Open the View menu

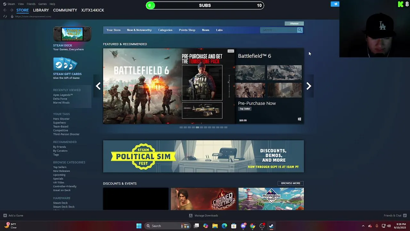point(21,4)
